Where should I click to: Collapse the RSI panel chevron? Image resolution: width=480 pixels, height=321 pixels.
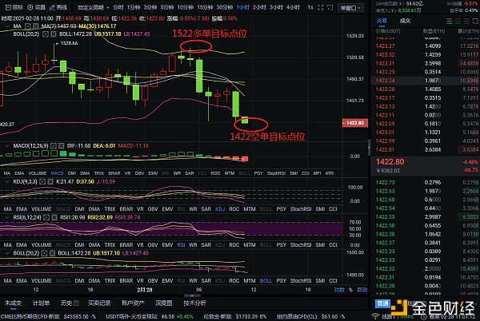click(7, 217)
